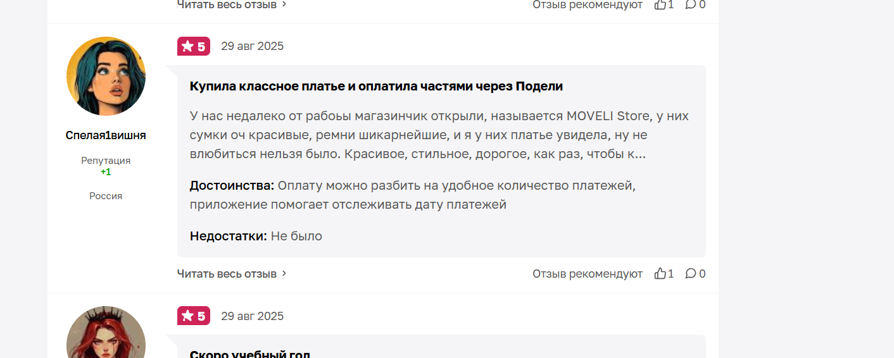Click 'Отзыв рекомендуют' on the top review
This screenshot has height=358, width=894.
[588, 4]
